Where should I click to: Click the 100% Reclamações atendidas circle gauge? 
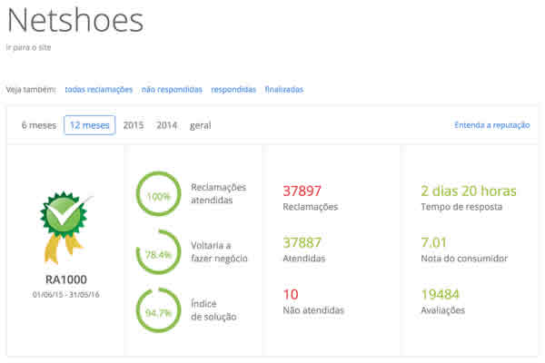[x=158, y=195]
